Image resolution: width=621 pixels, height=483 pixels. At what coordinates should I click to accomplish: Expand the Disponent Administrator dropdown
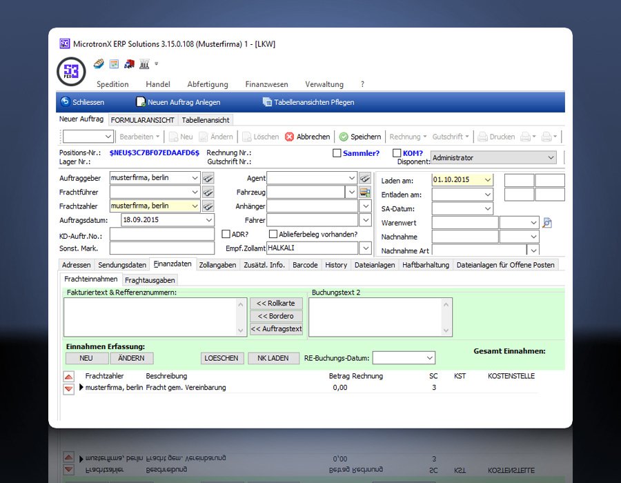click(550, 158)
